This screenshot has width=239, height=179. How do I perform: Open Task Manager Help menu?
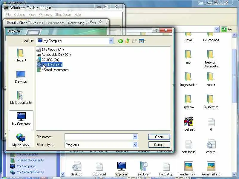(x=78, y=15)
